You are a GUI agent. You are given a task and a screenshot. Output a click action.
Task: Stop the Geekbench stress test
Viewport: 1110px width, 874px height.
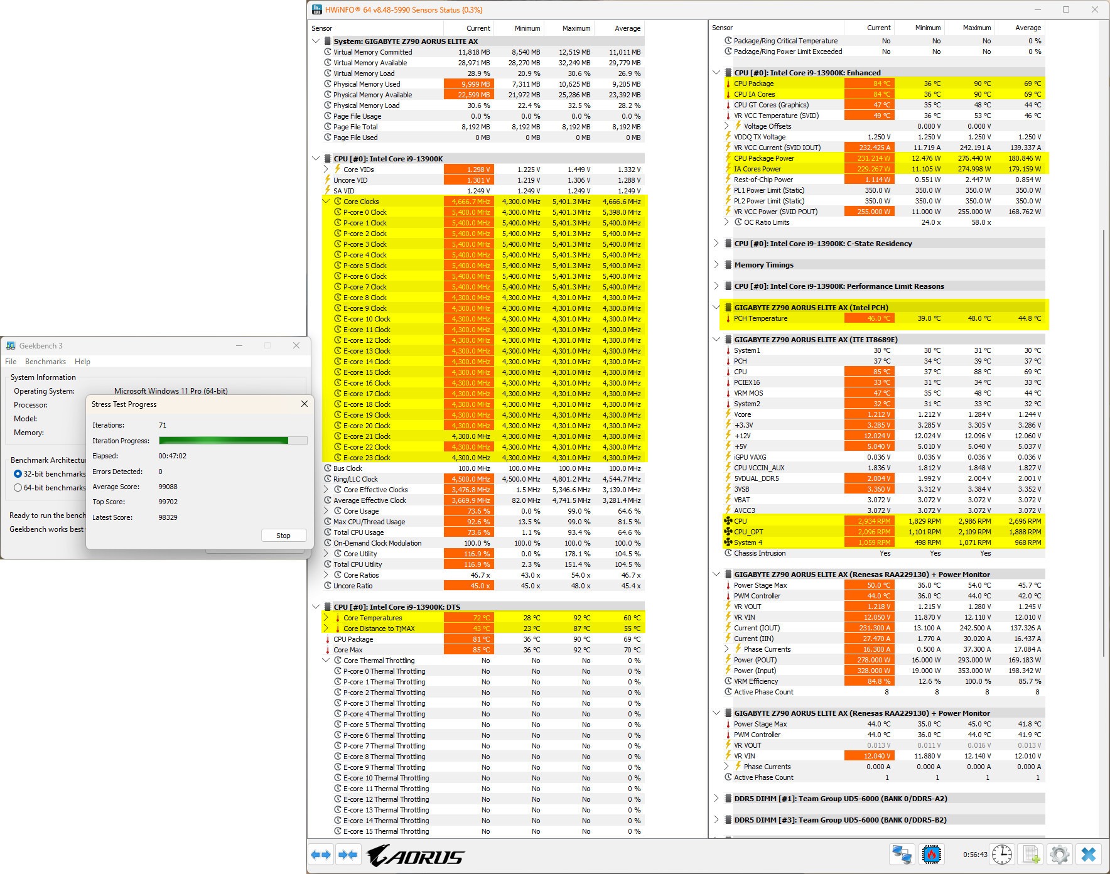point(283,536)
